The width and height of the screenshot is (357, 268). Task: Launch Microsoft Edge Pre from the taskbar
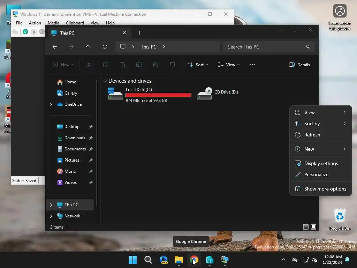(164, 260)
